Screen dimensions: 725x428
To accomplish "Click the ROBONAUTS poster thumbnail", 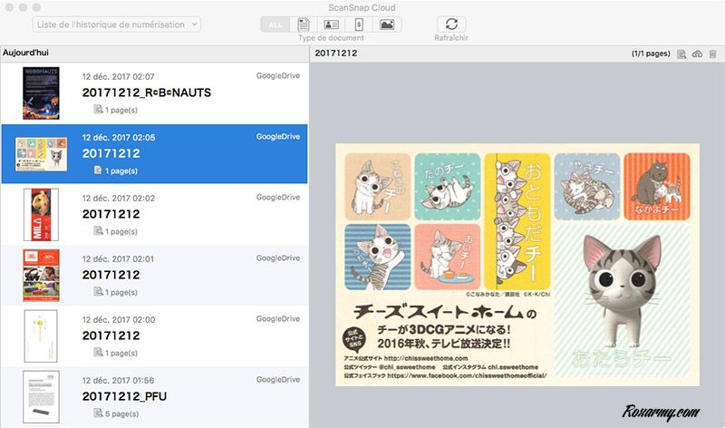I will coord(41,93).
